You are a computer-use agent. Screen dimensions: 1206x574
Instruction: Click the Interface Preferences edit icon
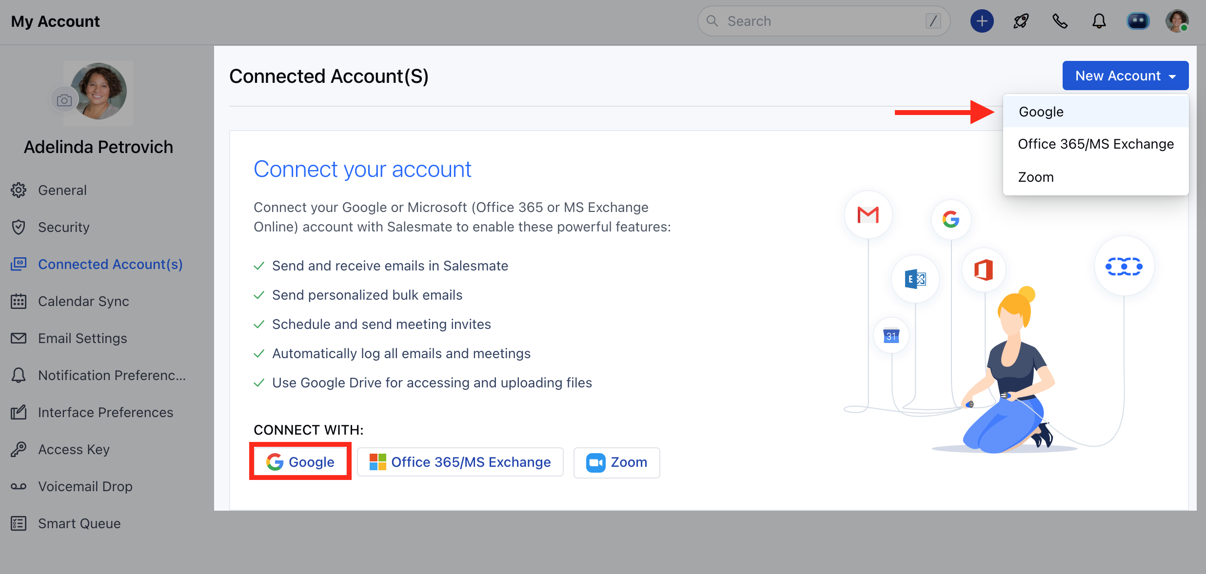(x=19, y=412)
